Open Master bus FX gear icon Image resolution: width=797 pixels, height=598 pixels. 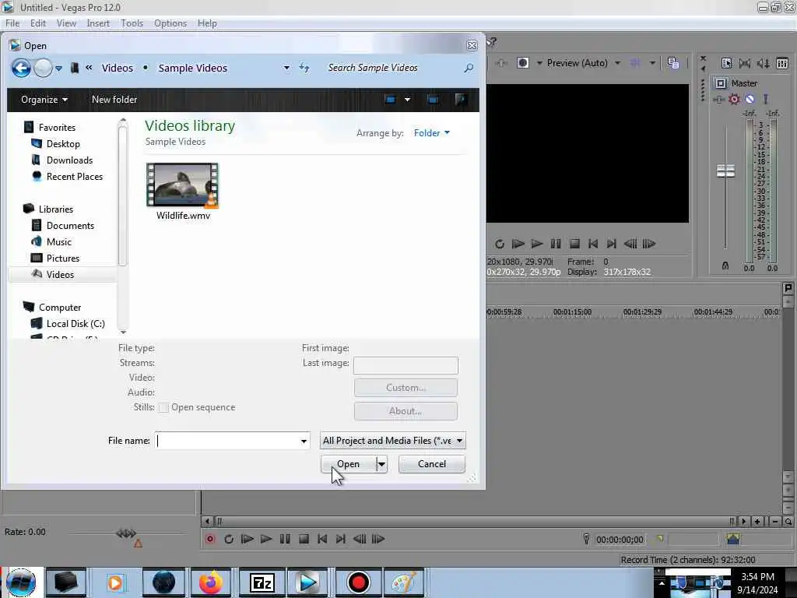coord(734,99)
